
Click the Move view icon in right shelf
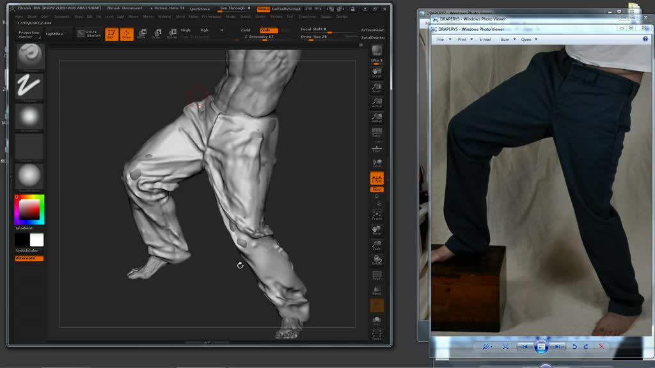pos(377,230)
